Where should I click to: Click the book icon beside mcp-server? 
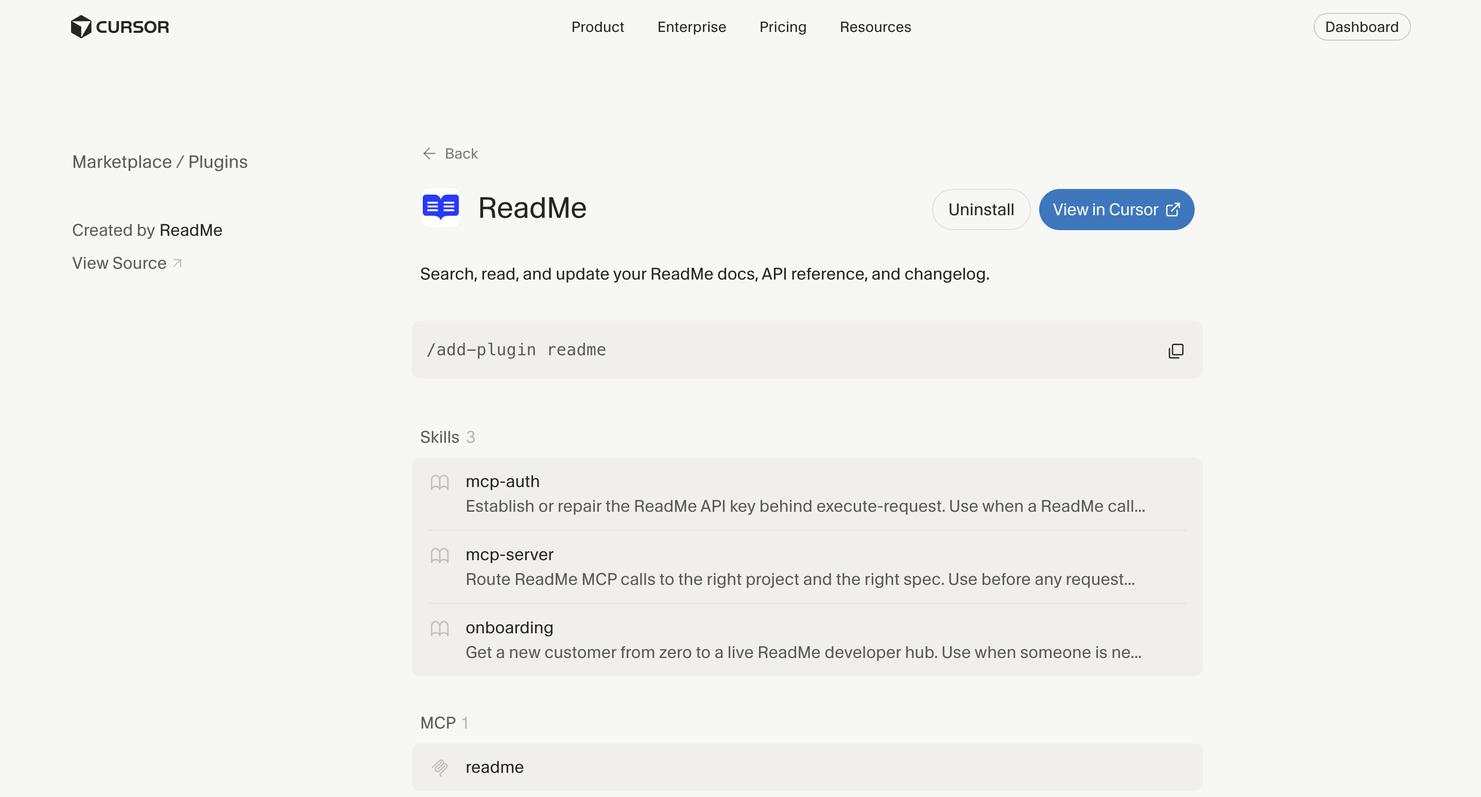440,555
